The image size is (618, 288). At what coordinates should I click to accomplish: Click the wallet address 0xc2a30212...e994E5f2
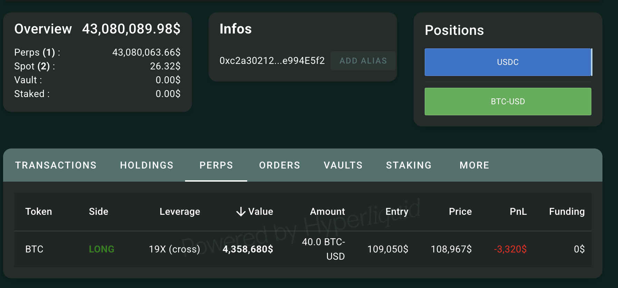pos(272,61)
